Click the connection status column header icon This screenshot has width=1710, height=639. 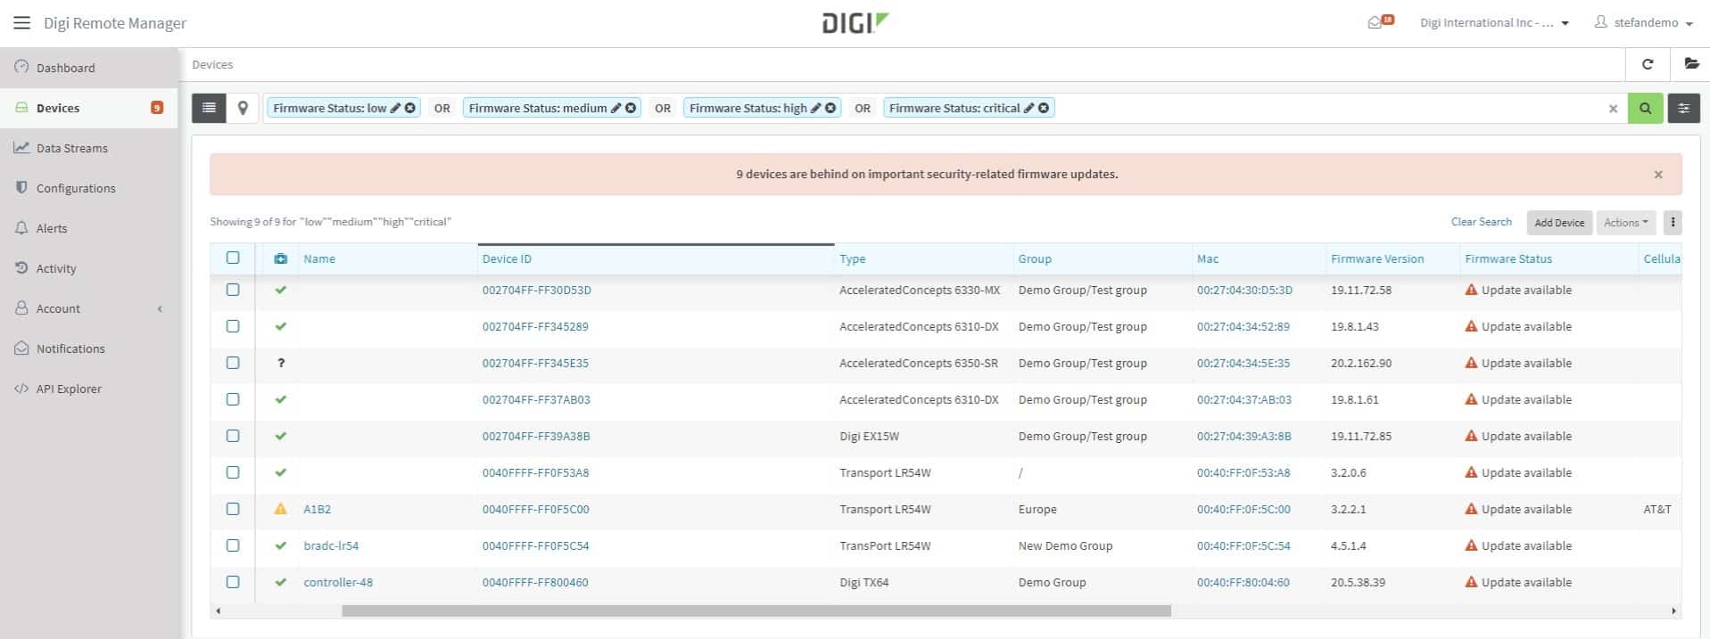[x=281, y=258]
